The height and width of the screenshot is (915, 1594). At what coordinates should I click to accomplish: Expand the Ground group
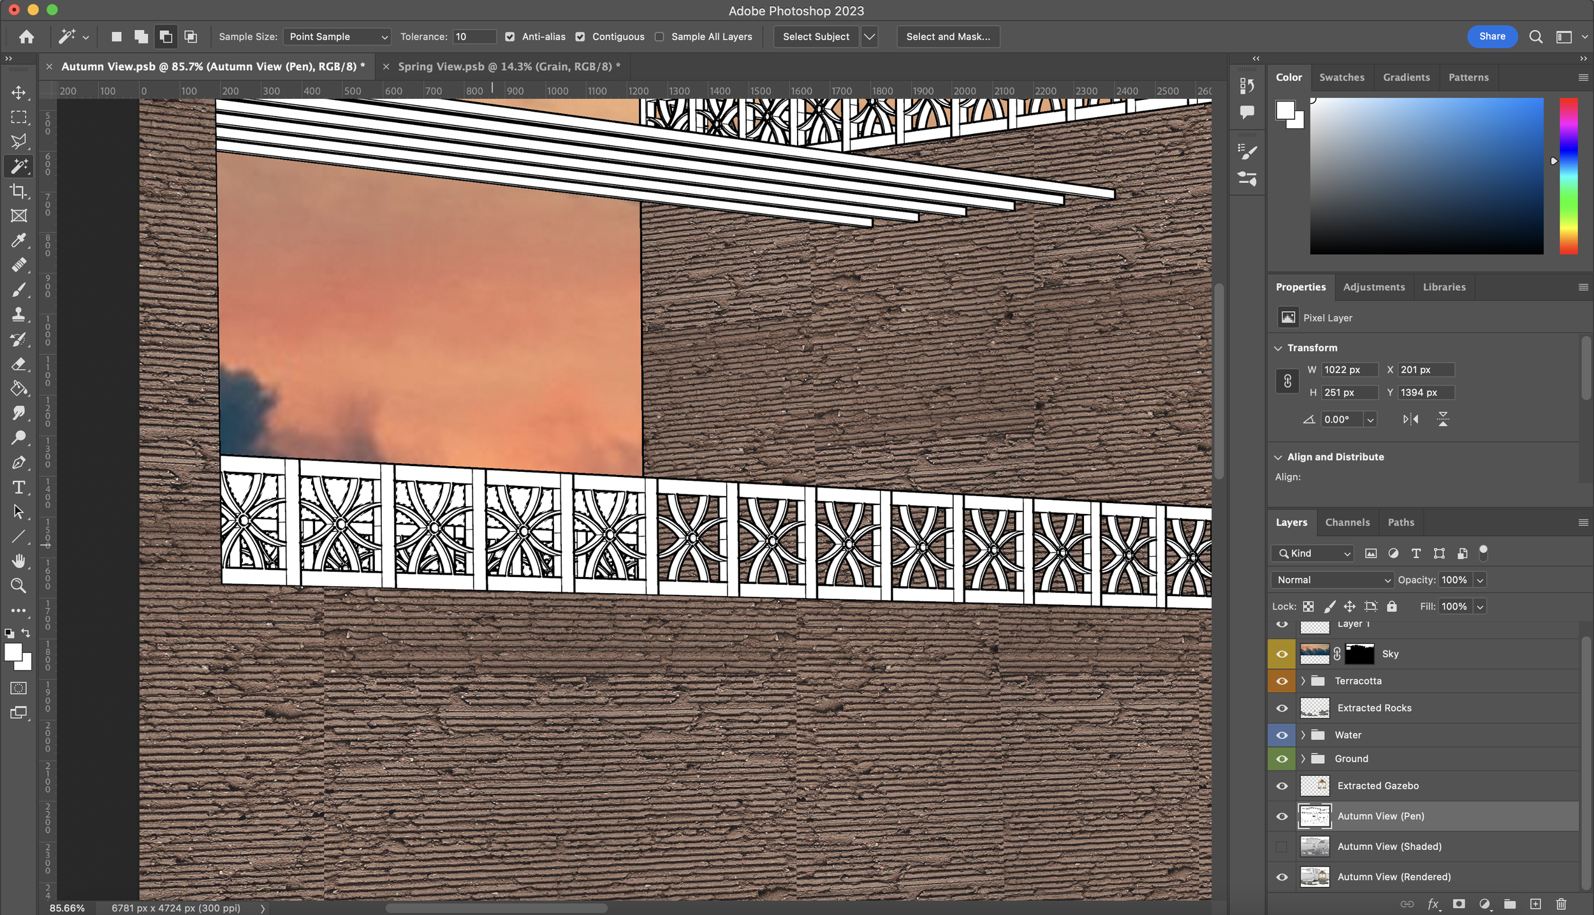tap(1303, 759)
